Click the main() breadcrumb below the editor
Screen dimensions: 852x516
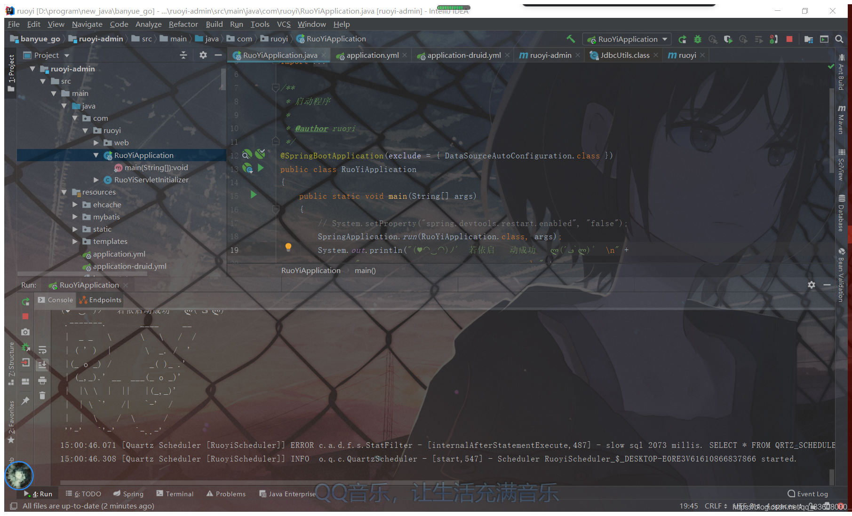[365, 271]
